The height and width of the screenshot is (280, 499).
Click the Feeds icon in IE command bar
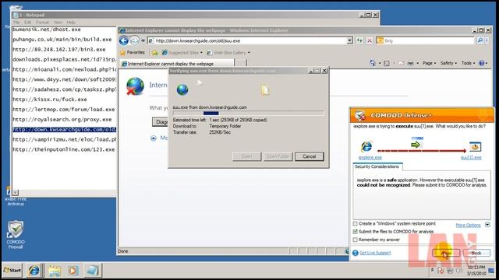pos(387,63)
